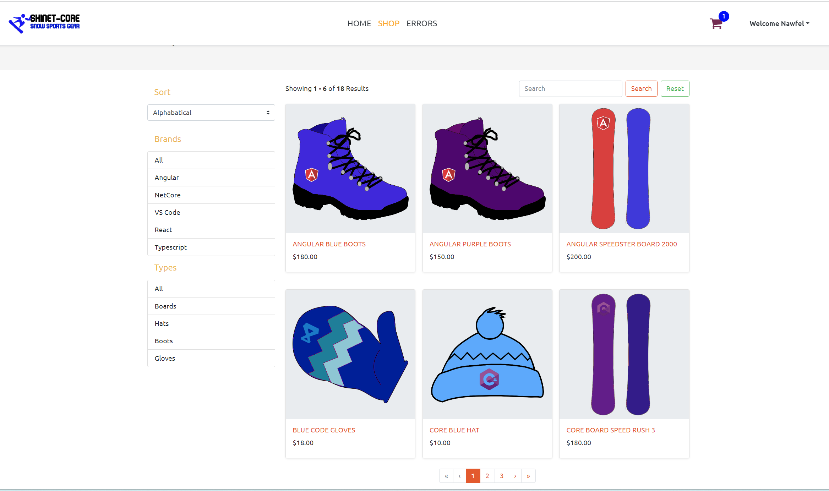Select All under Types filter
The height and width of the screenshot is (491, 829).
click(211, 289)
